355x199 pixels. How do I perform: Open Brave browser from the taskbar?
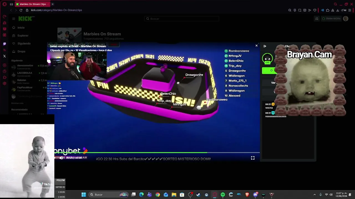247,195
